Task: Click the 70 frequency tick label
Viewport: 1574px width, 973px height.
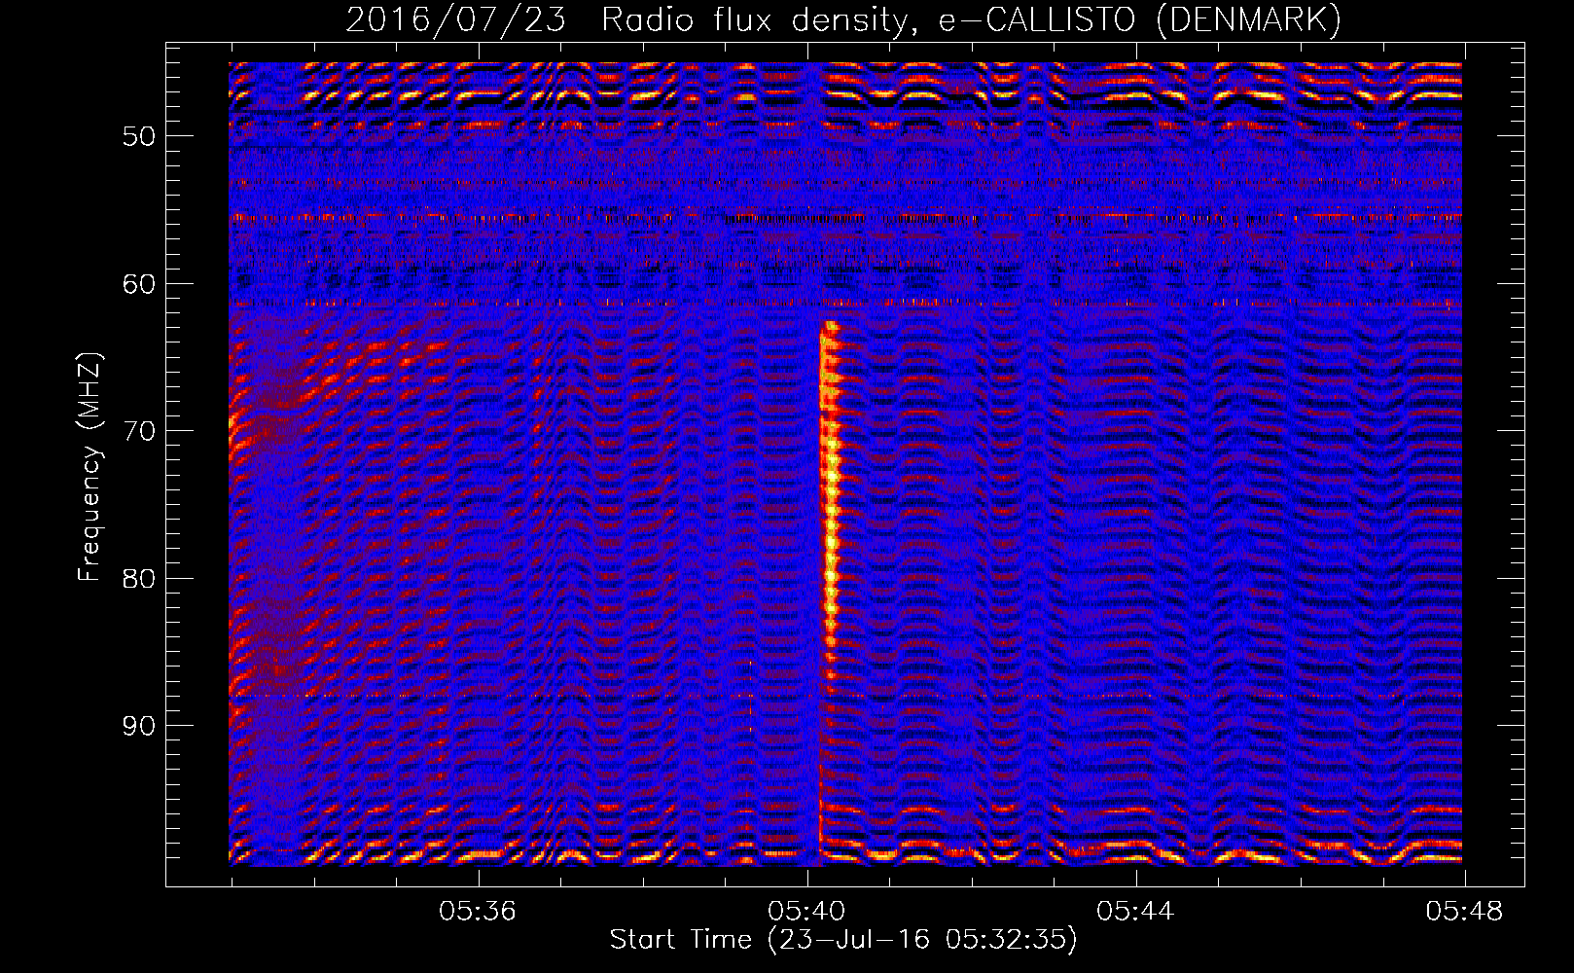Action: click(x=139, y=431)
